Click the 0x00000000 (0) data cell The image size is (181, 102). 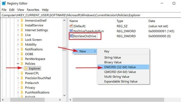(x=159, y=36)
